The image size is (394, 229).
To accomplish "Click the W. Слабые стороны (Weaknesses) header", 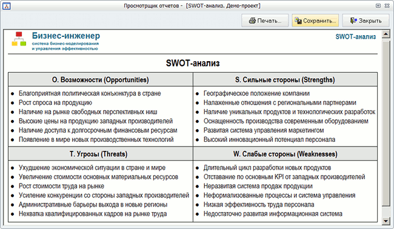I will (285, 154).
